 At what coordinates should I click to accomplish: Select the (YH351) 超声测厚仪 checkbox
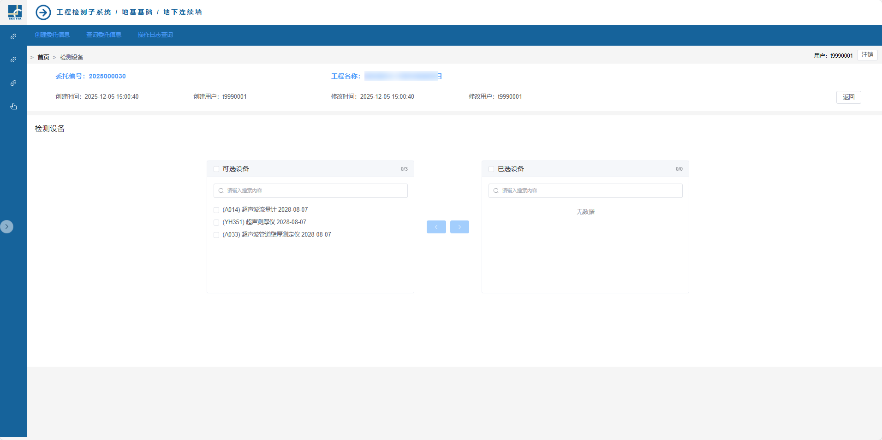point(216,222)
